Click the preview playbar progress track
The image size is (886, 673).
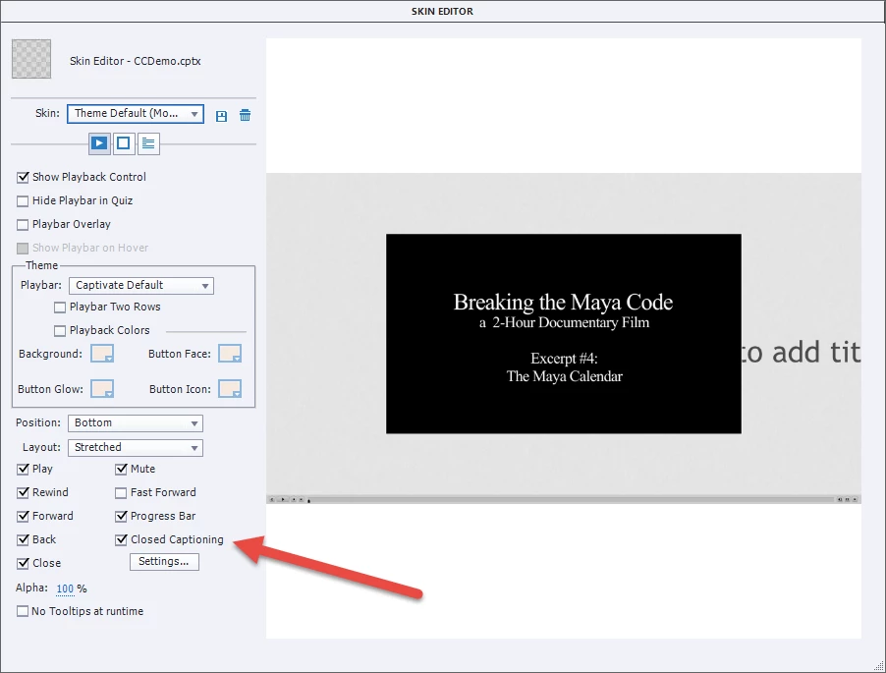click(571, 499)
